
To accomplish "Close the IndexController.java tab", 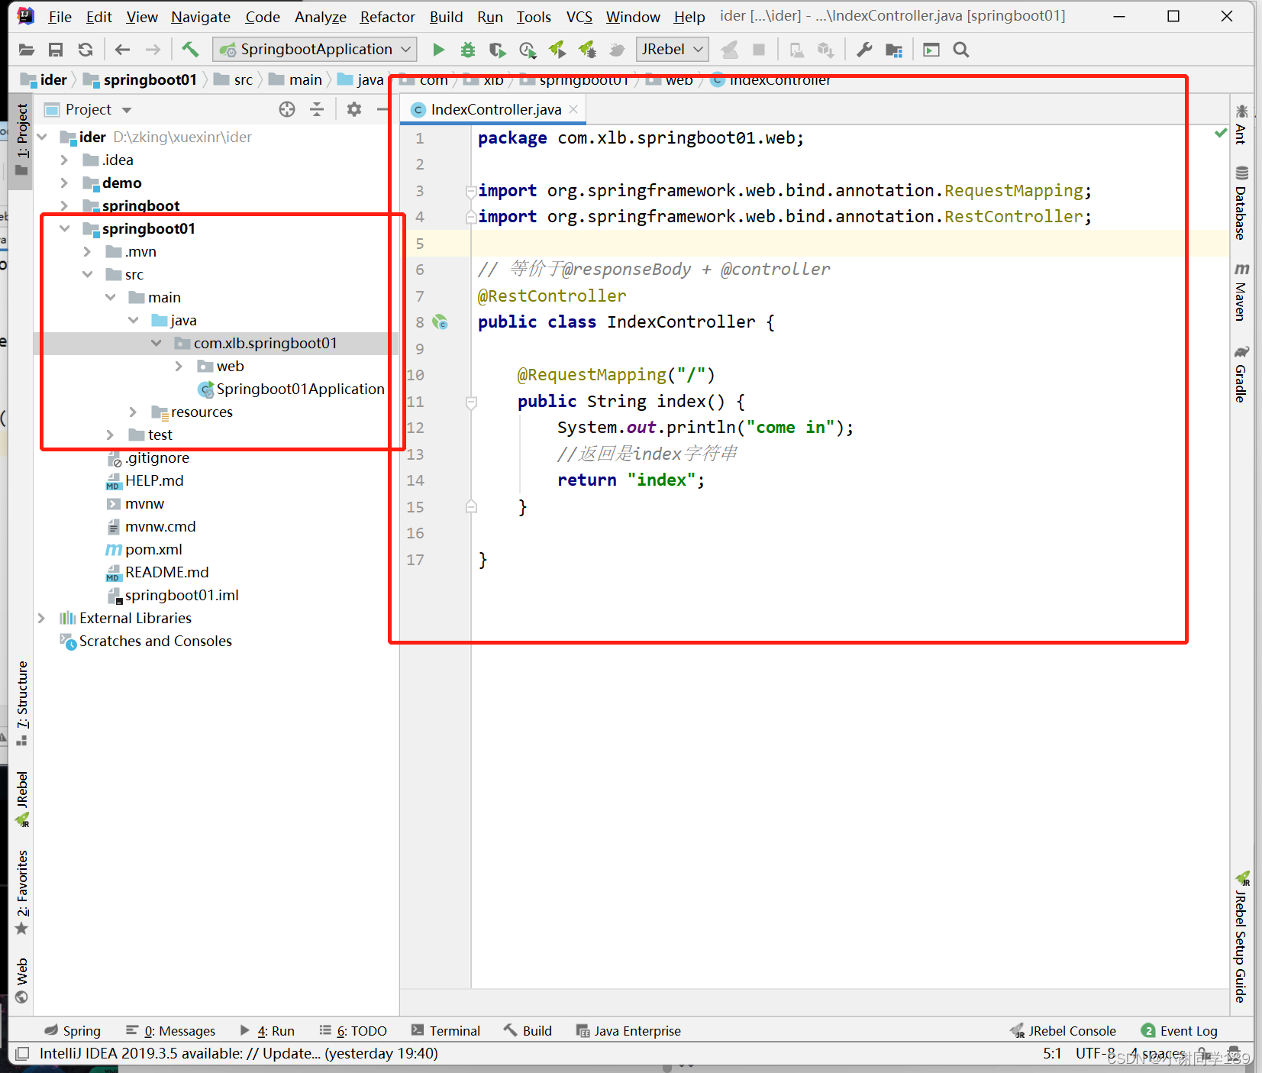I will point(573,109).
